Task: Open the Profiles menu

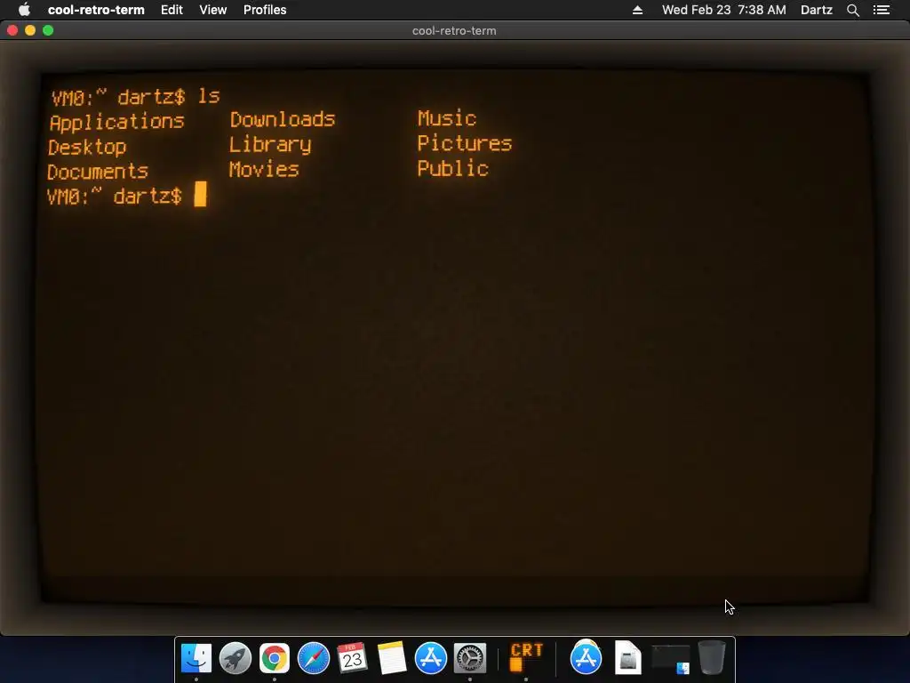Action: pos(265,10)
